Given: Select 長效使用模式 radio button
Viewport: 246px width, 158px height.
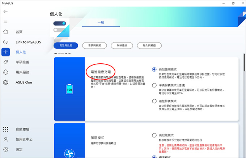Looking at the screenshot, I should click(154, 69).
